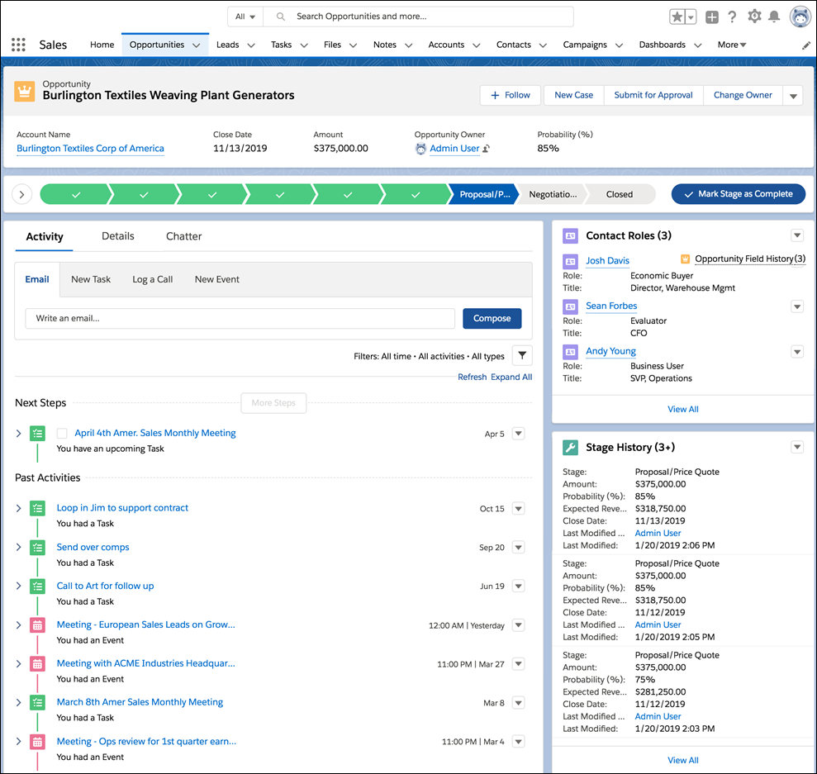Click event icon for Ops review meeting
Image resolution: width=817 pixels, height=774 pixels.
click(x=37, y=742)
